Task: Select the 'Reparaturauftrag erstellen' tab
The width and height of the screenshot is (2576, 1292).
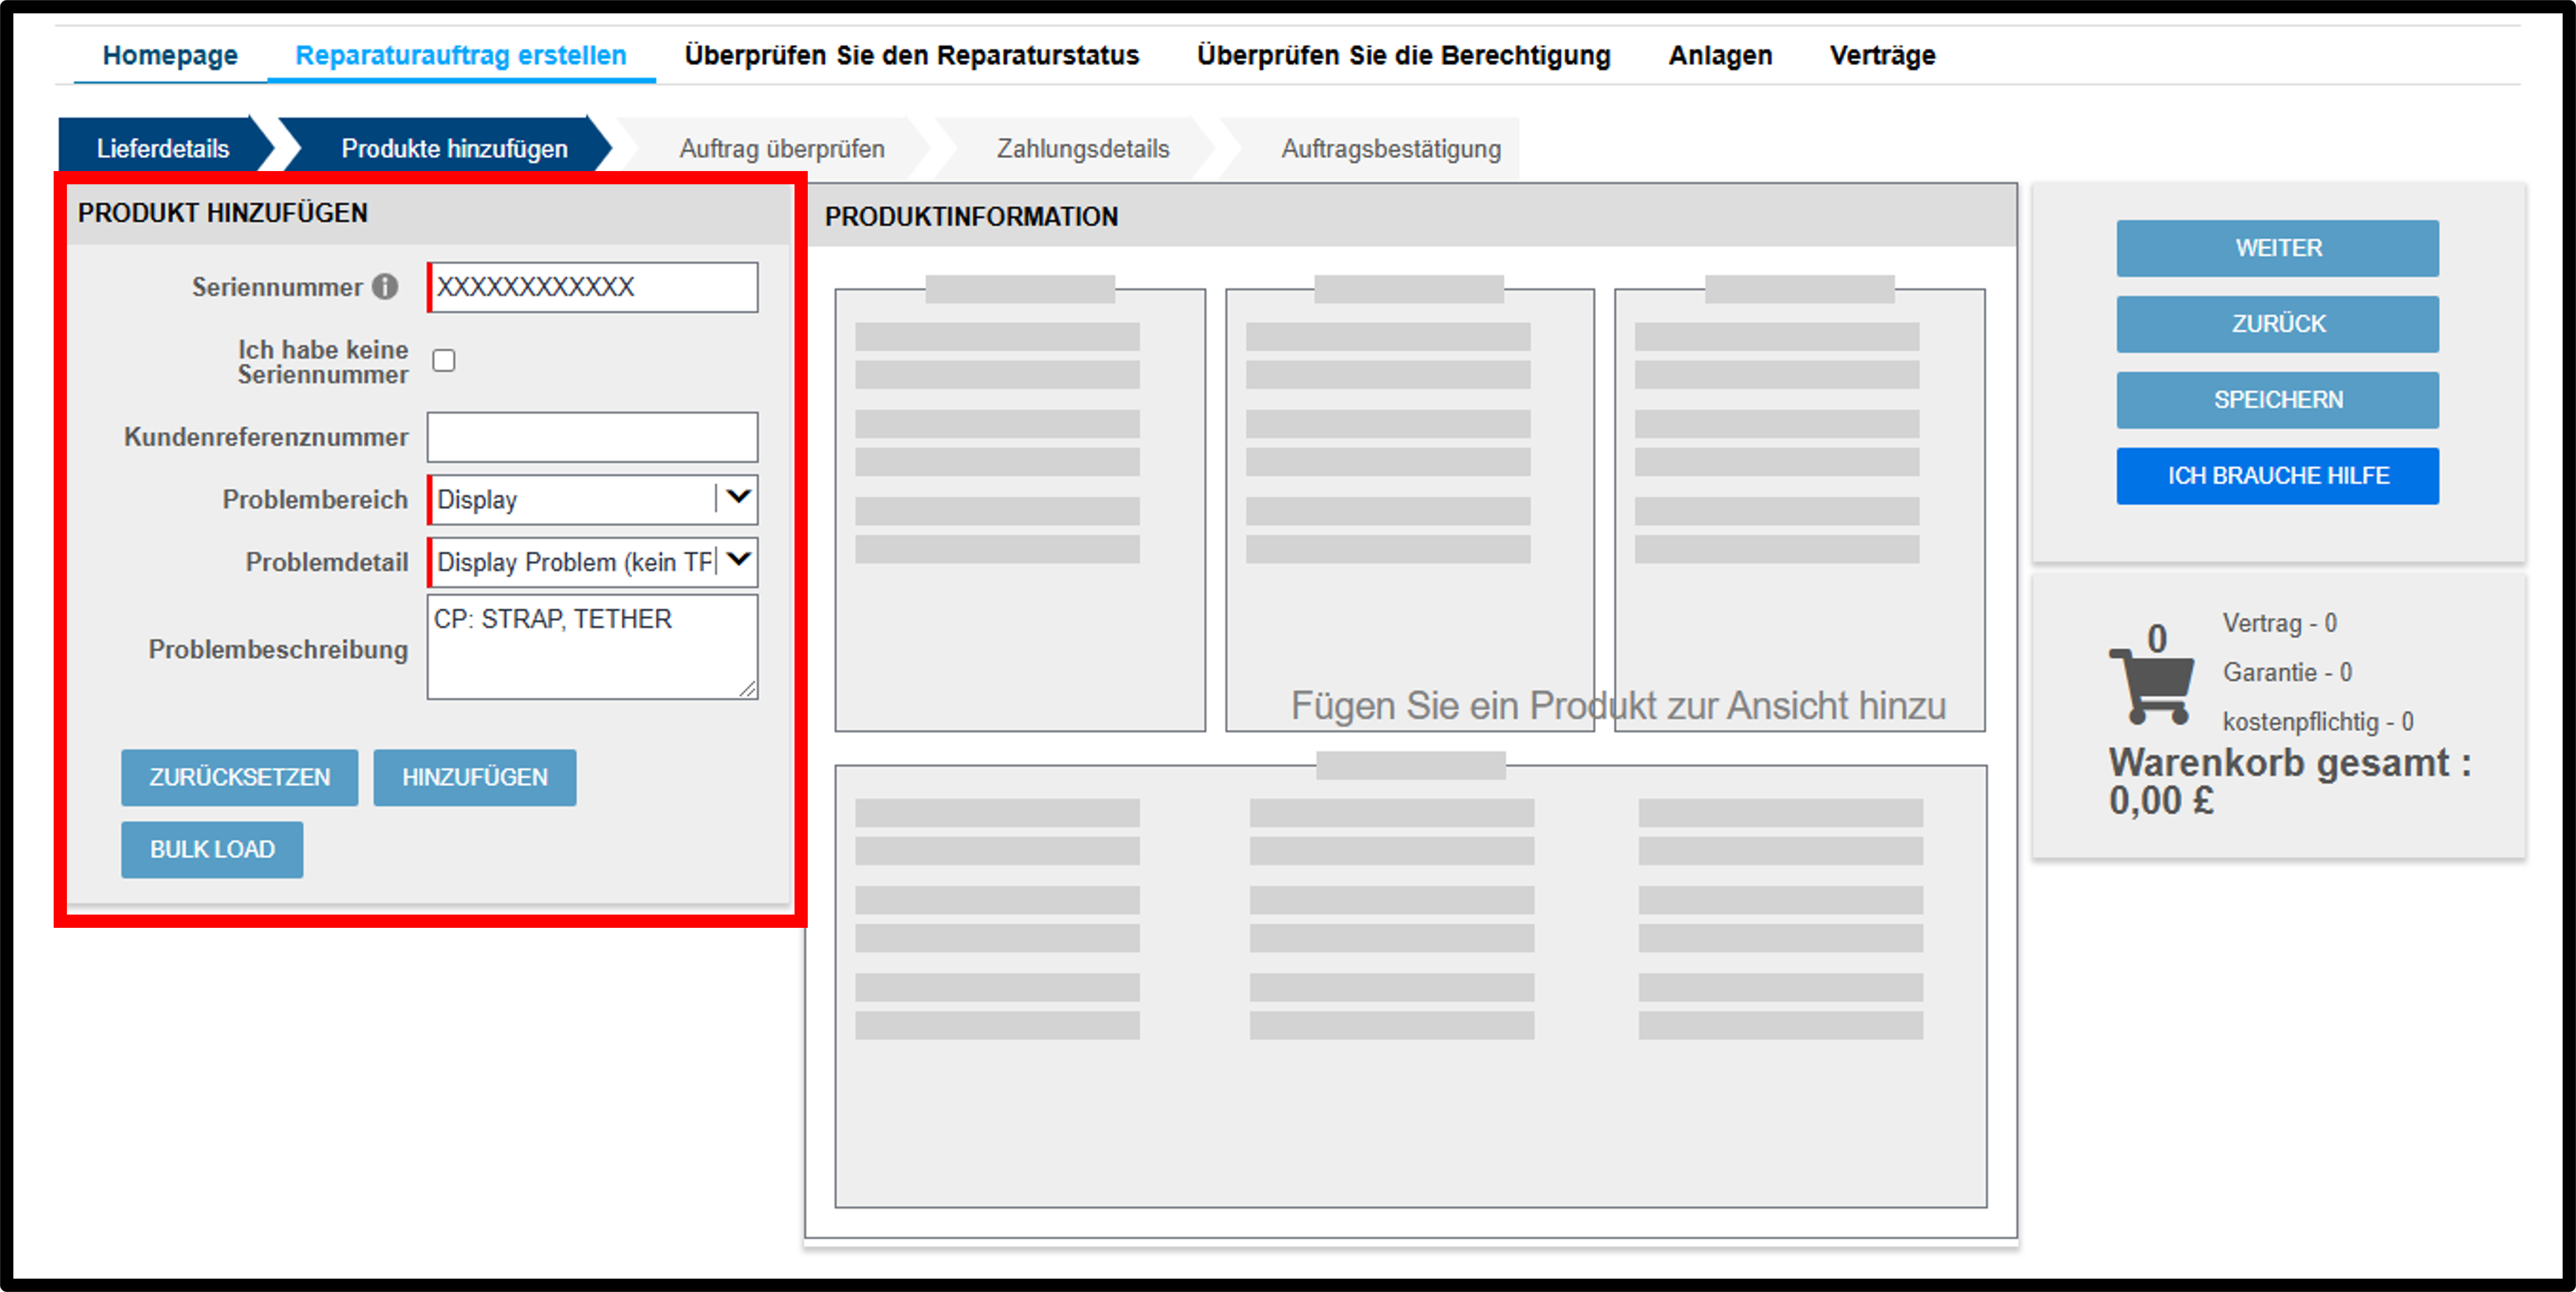Action: [461, 55]
